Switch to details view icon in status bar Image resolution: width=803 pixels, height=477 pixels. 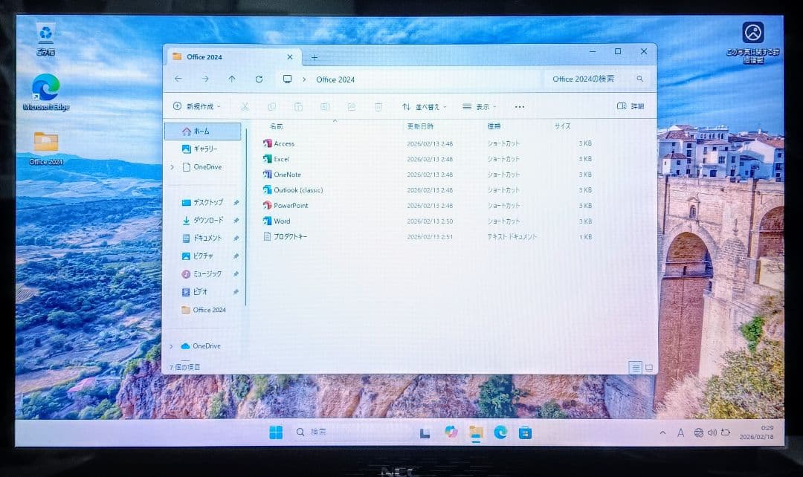tap(635, 368)
